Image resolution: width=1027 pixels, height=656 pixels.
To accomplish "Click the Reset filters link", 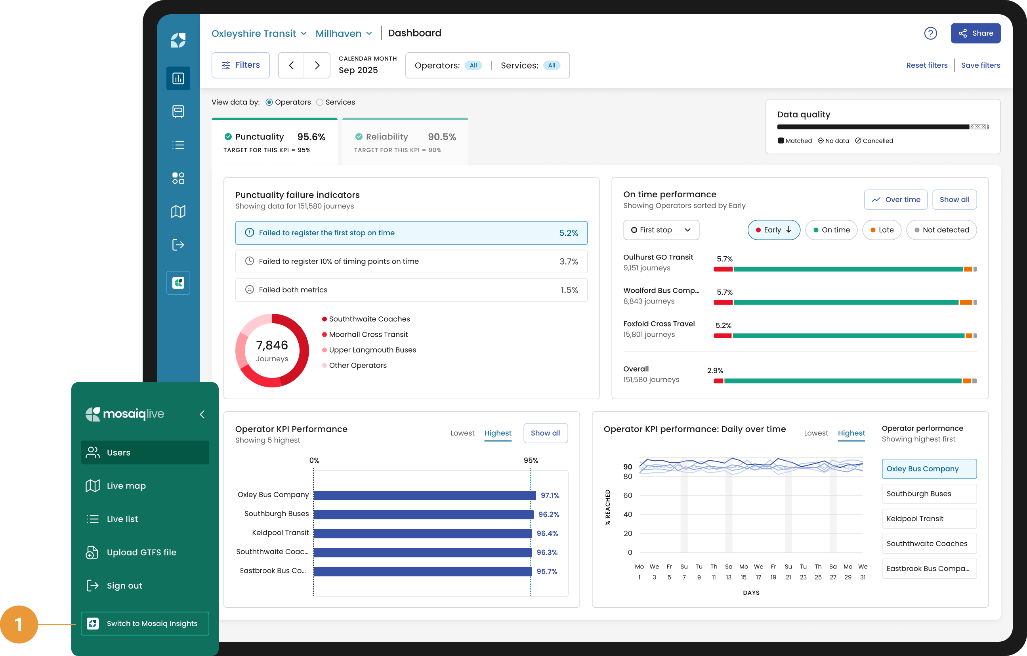I will point(926,65).
